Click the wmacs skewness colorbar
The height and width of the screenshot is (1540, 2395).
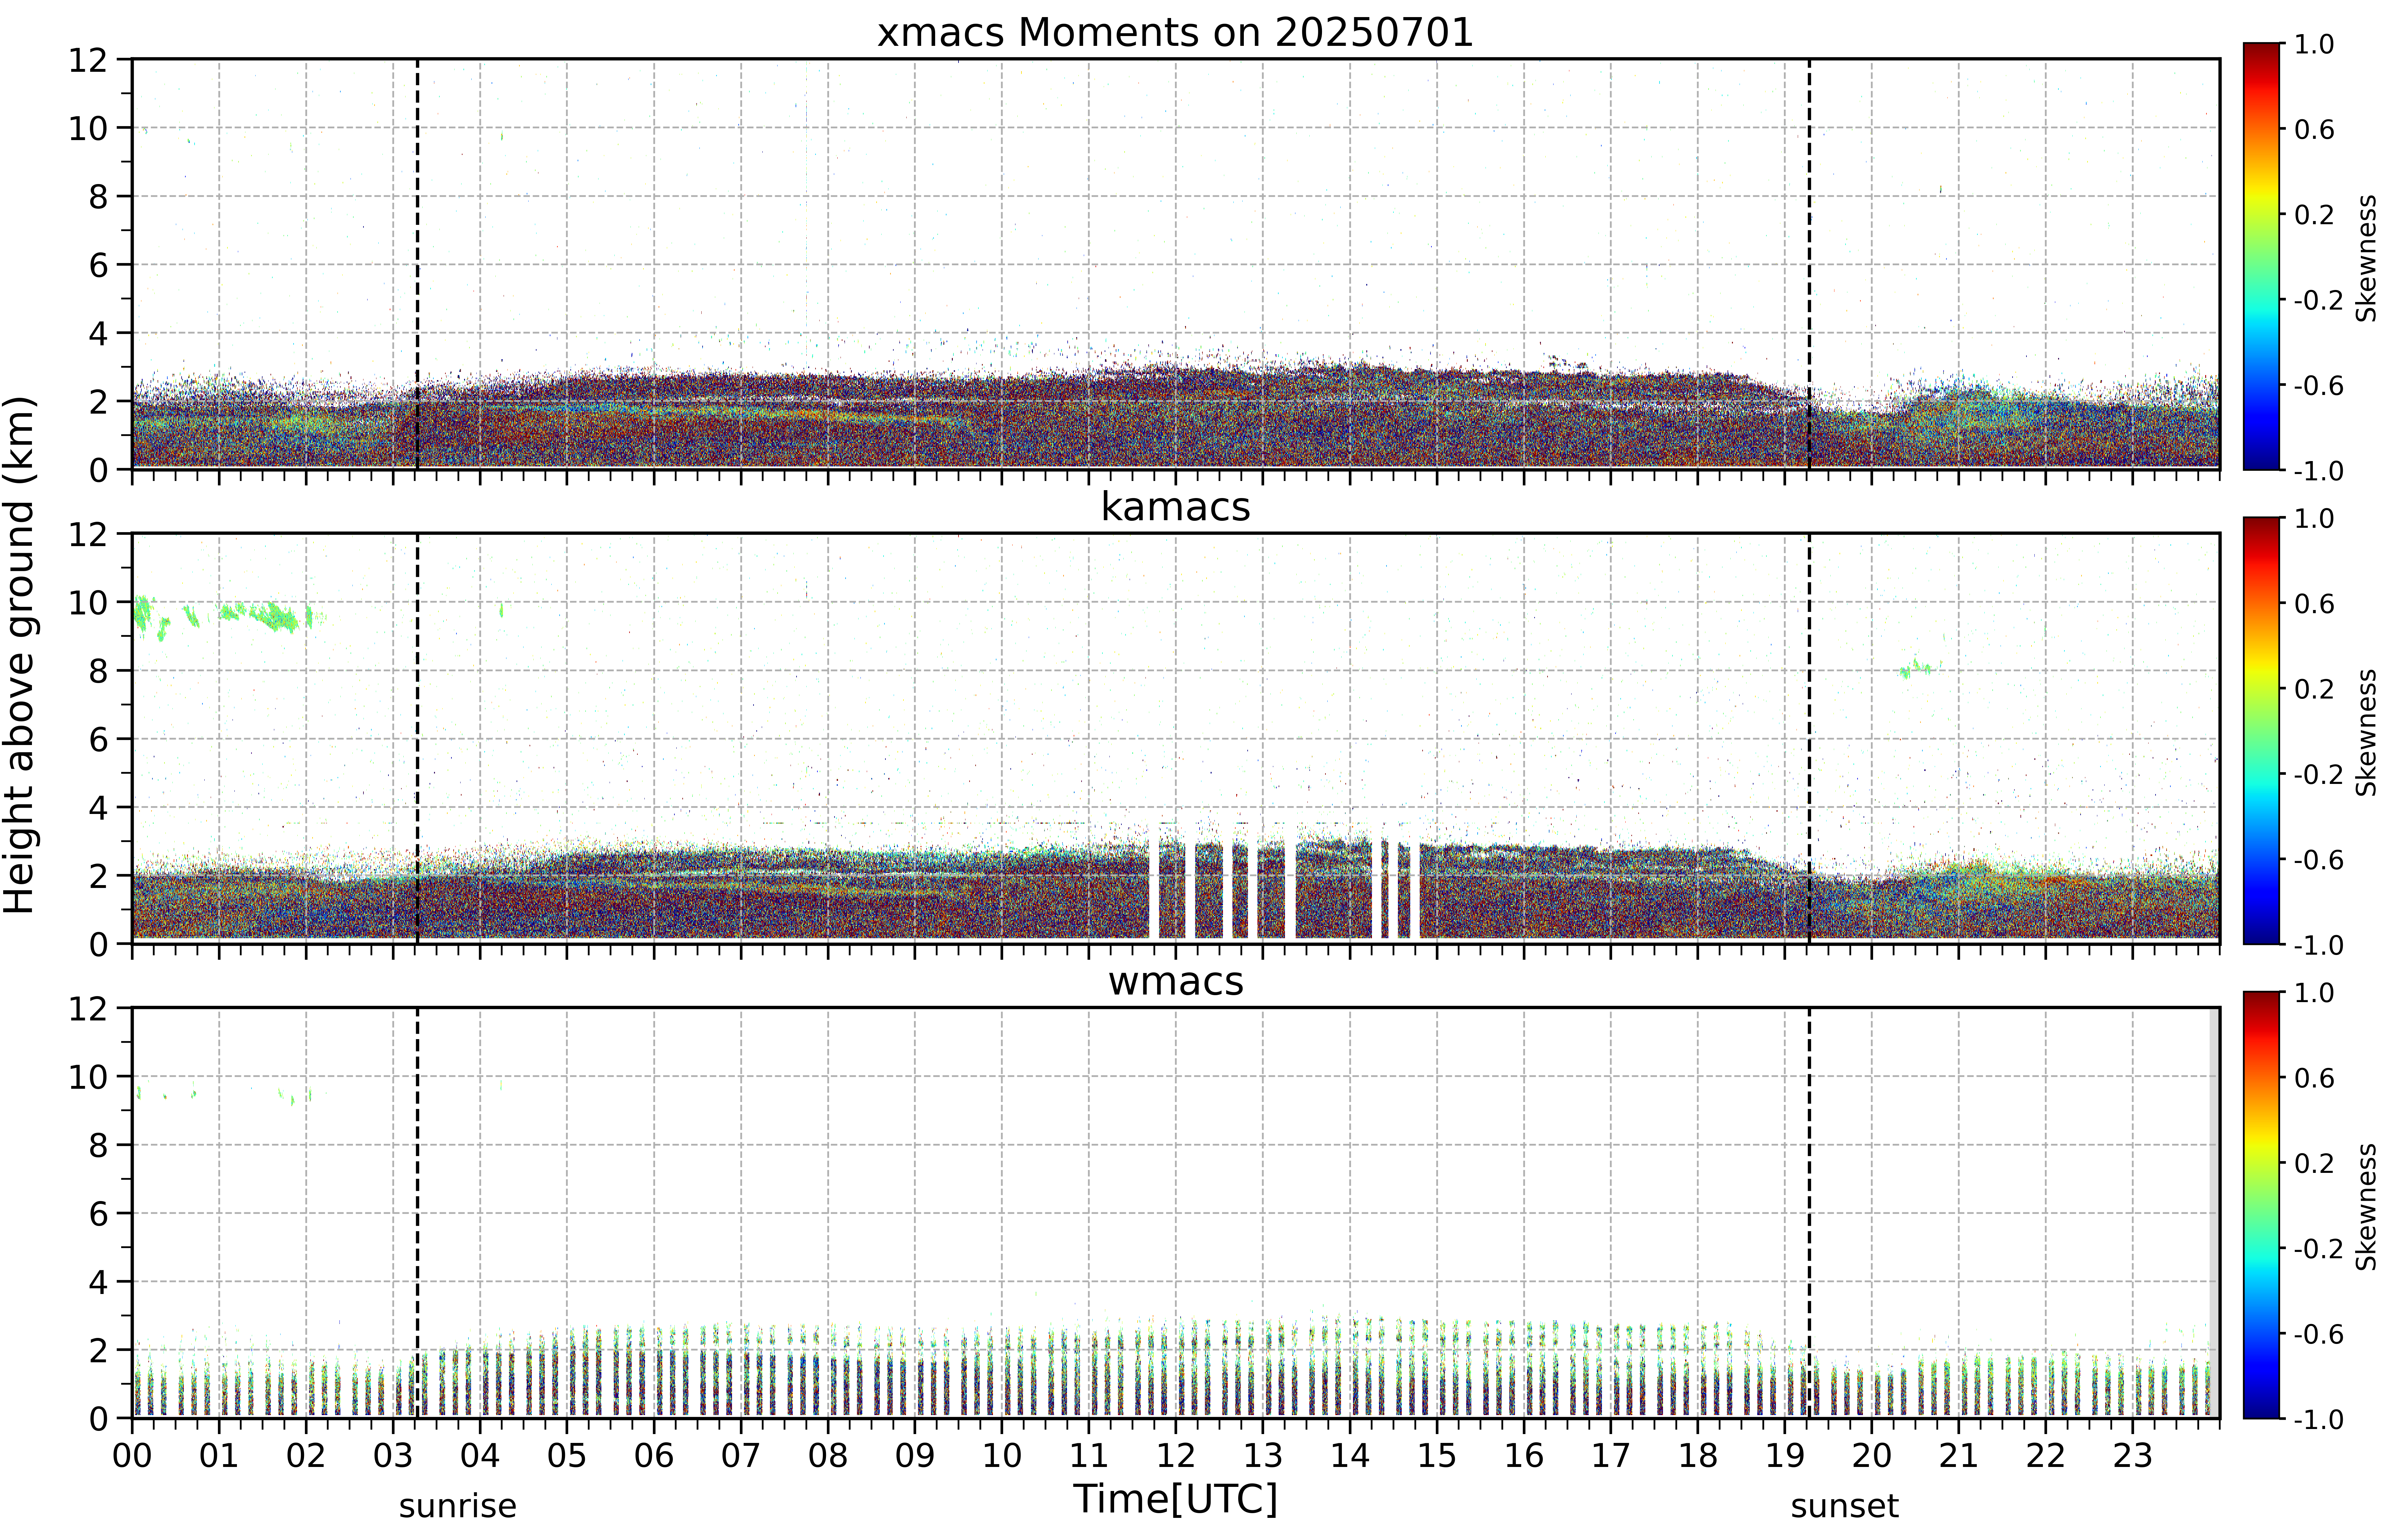2261,1205
